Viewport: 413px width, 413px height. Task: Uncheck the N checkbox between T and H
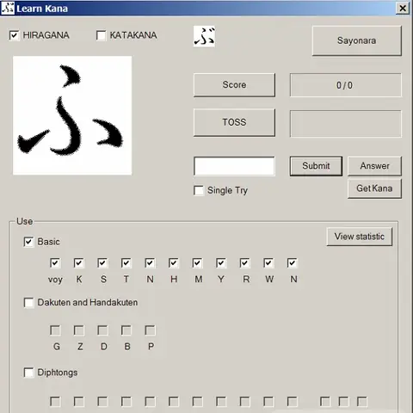150,263
